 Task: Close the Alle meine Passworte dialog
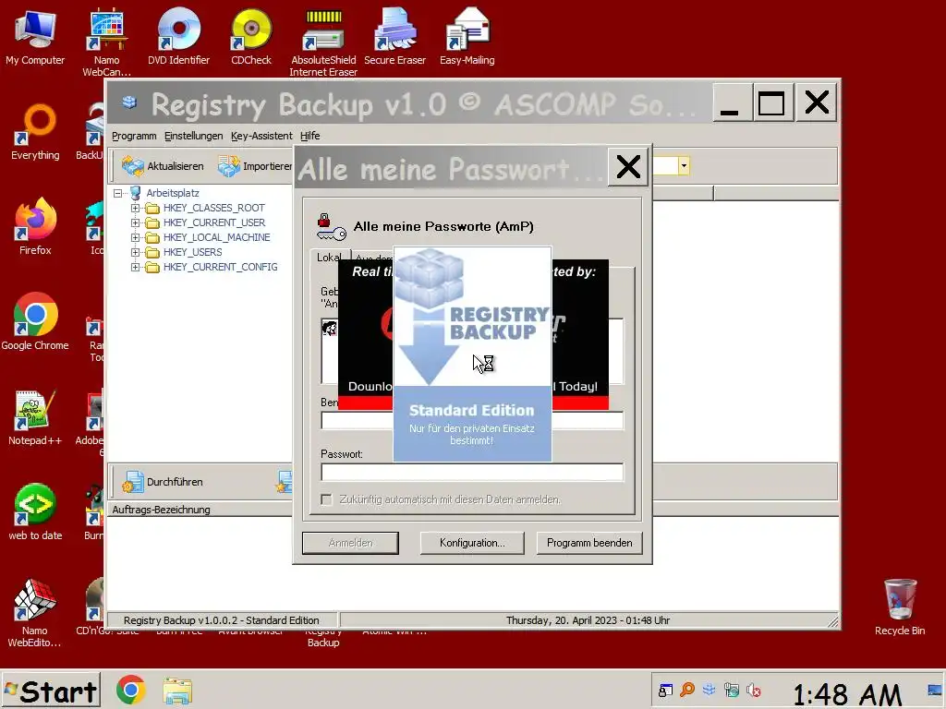(628, 166)
